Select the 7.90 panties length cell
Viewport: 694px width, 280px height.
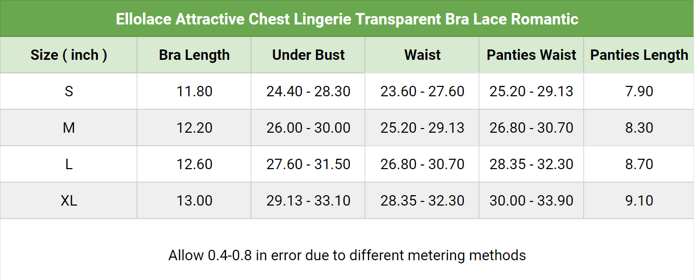click(x=639, y=92)
